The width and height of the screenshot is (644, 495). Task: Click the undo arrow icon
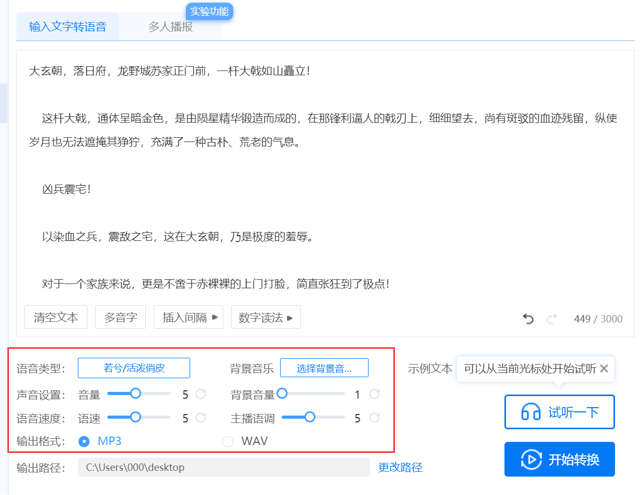click(528, 319)
